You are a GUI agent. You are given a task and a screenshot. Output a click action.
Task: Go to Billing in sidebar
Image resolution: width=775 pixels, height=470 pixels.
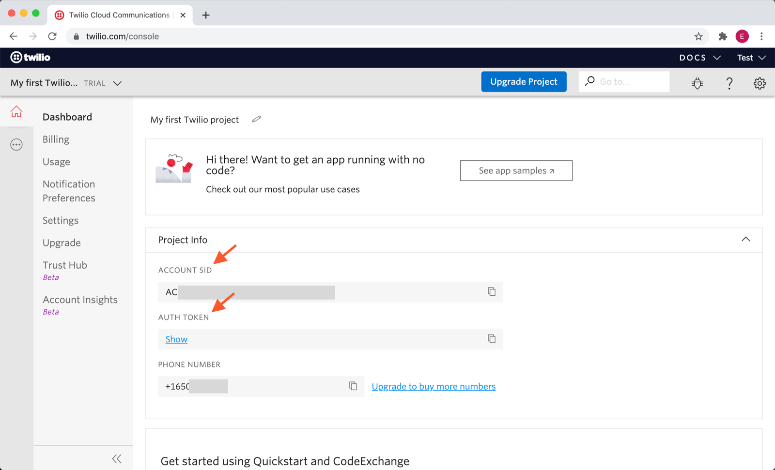(x=56, y=139)
